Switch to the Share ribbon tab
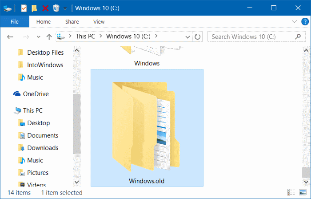 click(72, 22)
